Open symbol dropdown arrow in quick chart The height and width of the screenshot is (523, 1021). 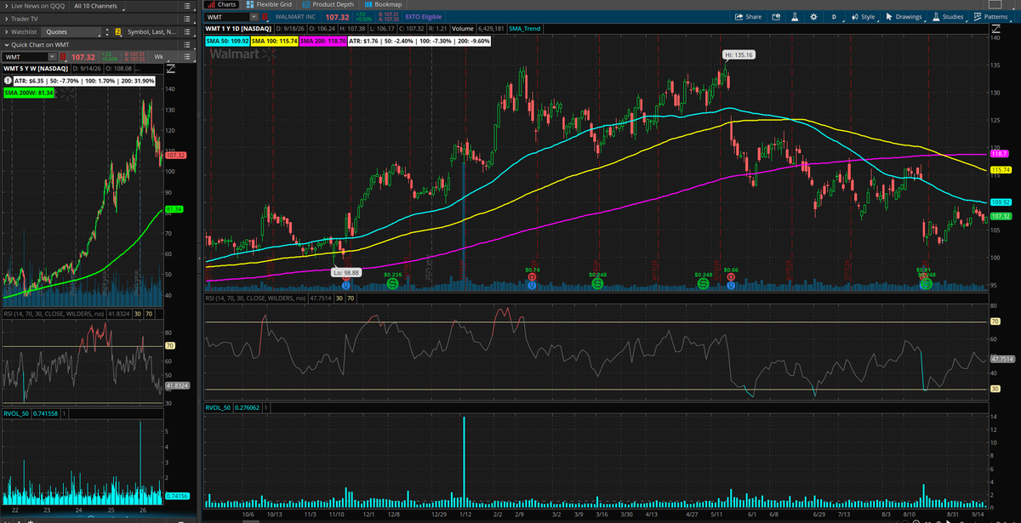pos(52,57)
